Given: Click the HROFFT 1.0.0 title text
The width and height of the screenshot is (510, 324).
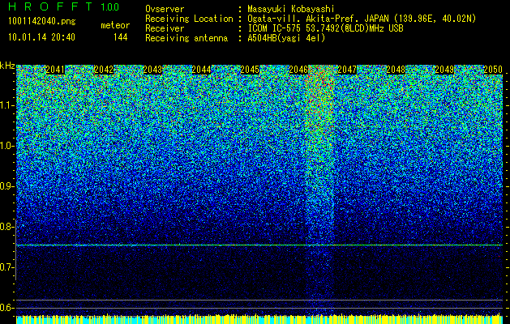Looking at the screenshot, I should 64,6.
